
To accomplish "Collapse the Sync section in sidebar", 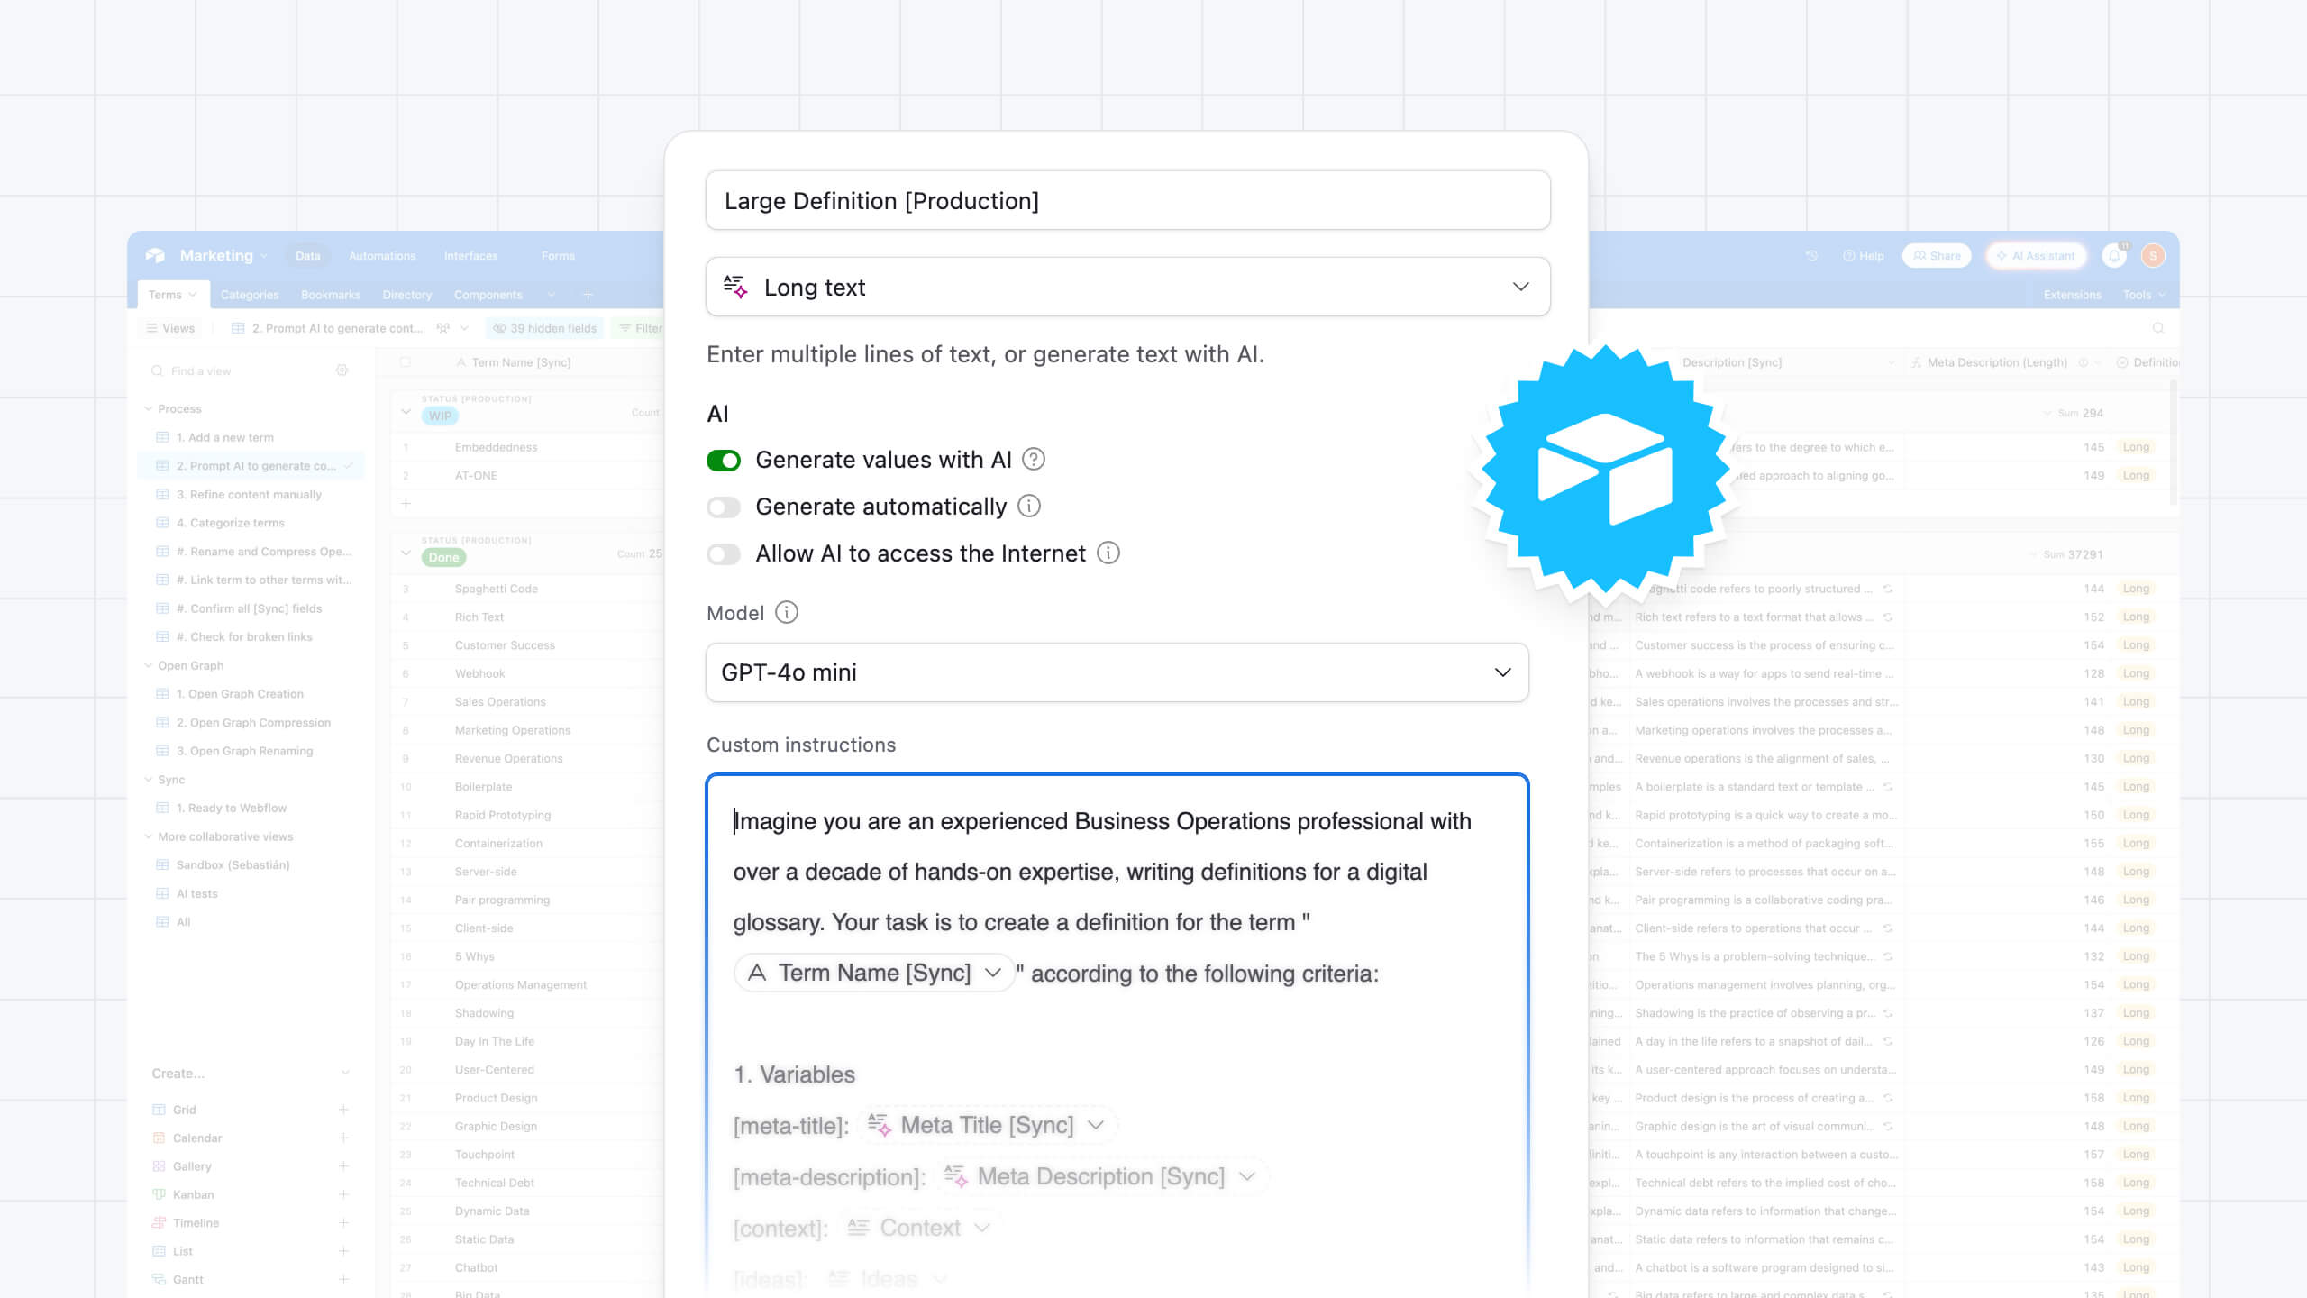I will pyautogui.click(x=149, y=780).
